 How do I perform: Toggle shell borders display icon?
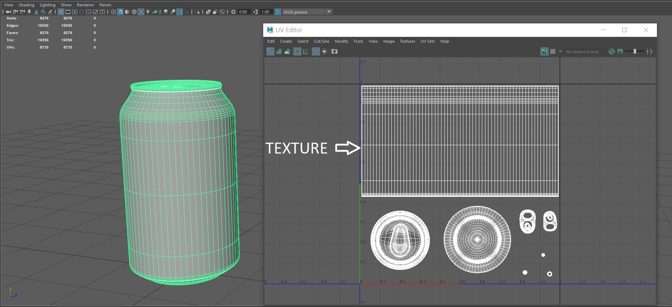pyautogui.click(x=306, y=51)
